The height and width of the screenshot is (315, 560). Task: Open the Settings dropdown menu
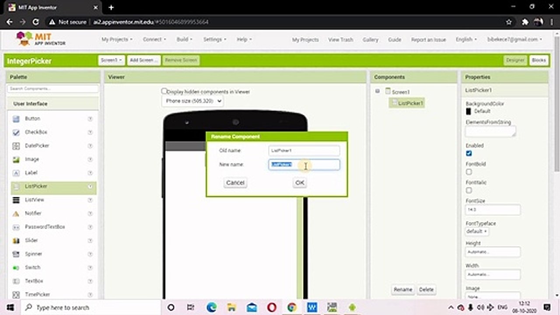pyautogui.click(x=214, y=39)
